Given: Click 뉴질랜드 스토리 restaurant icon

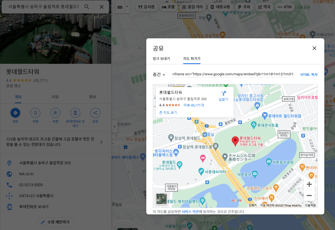Looking at the screenshot, I should tap(276, 188).
